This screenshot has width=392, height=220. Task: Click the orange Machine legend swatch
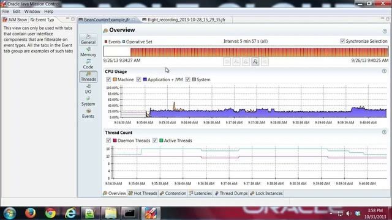[115, 79]
